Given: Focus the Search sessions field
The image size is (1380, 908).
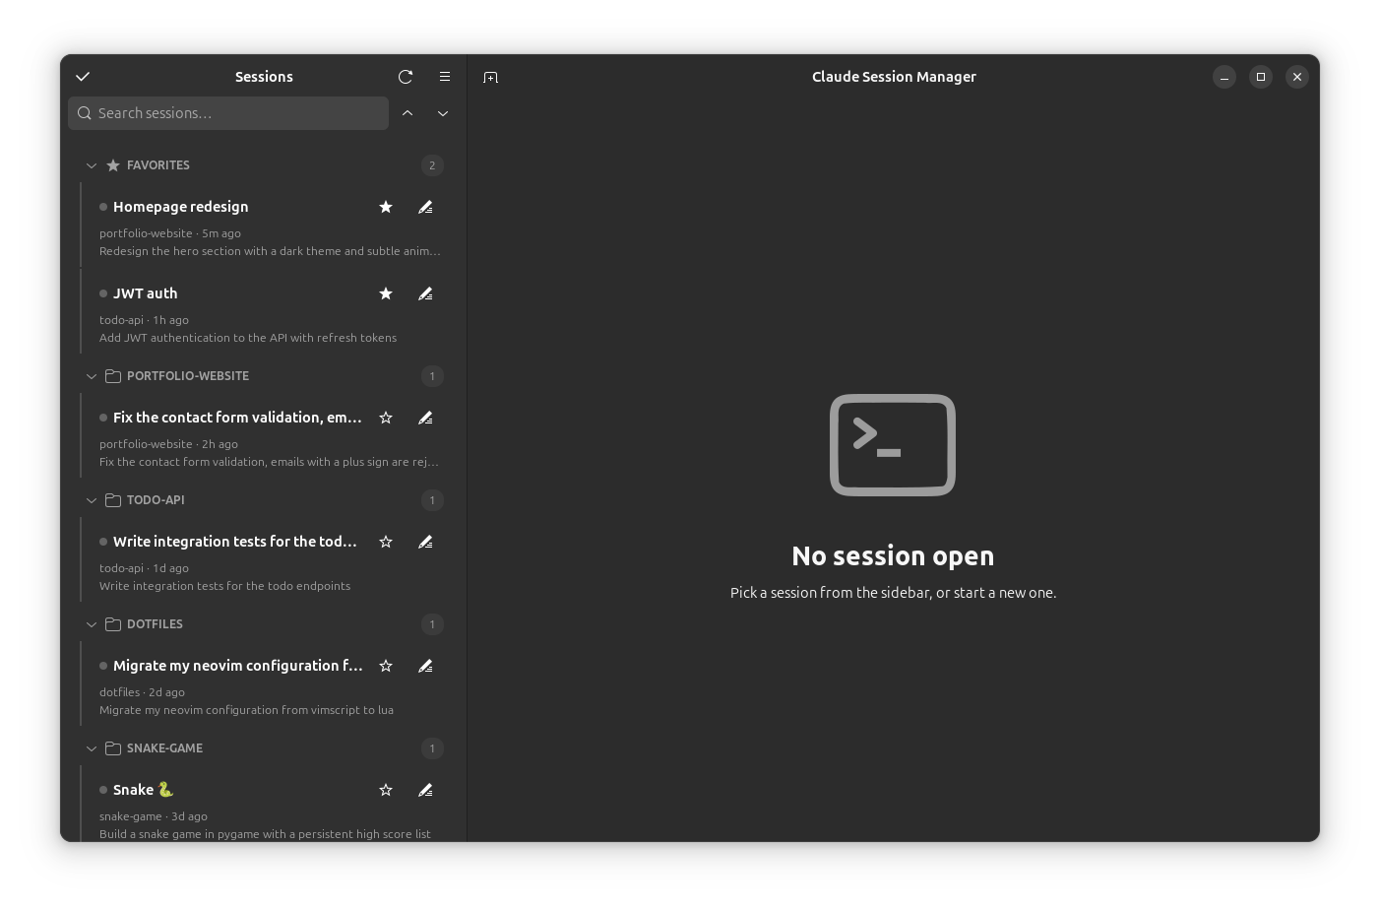Looking at the screenshot, I should point(228,113).
